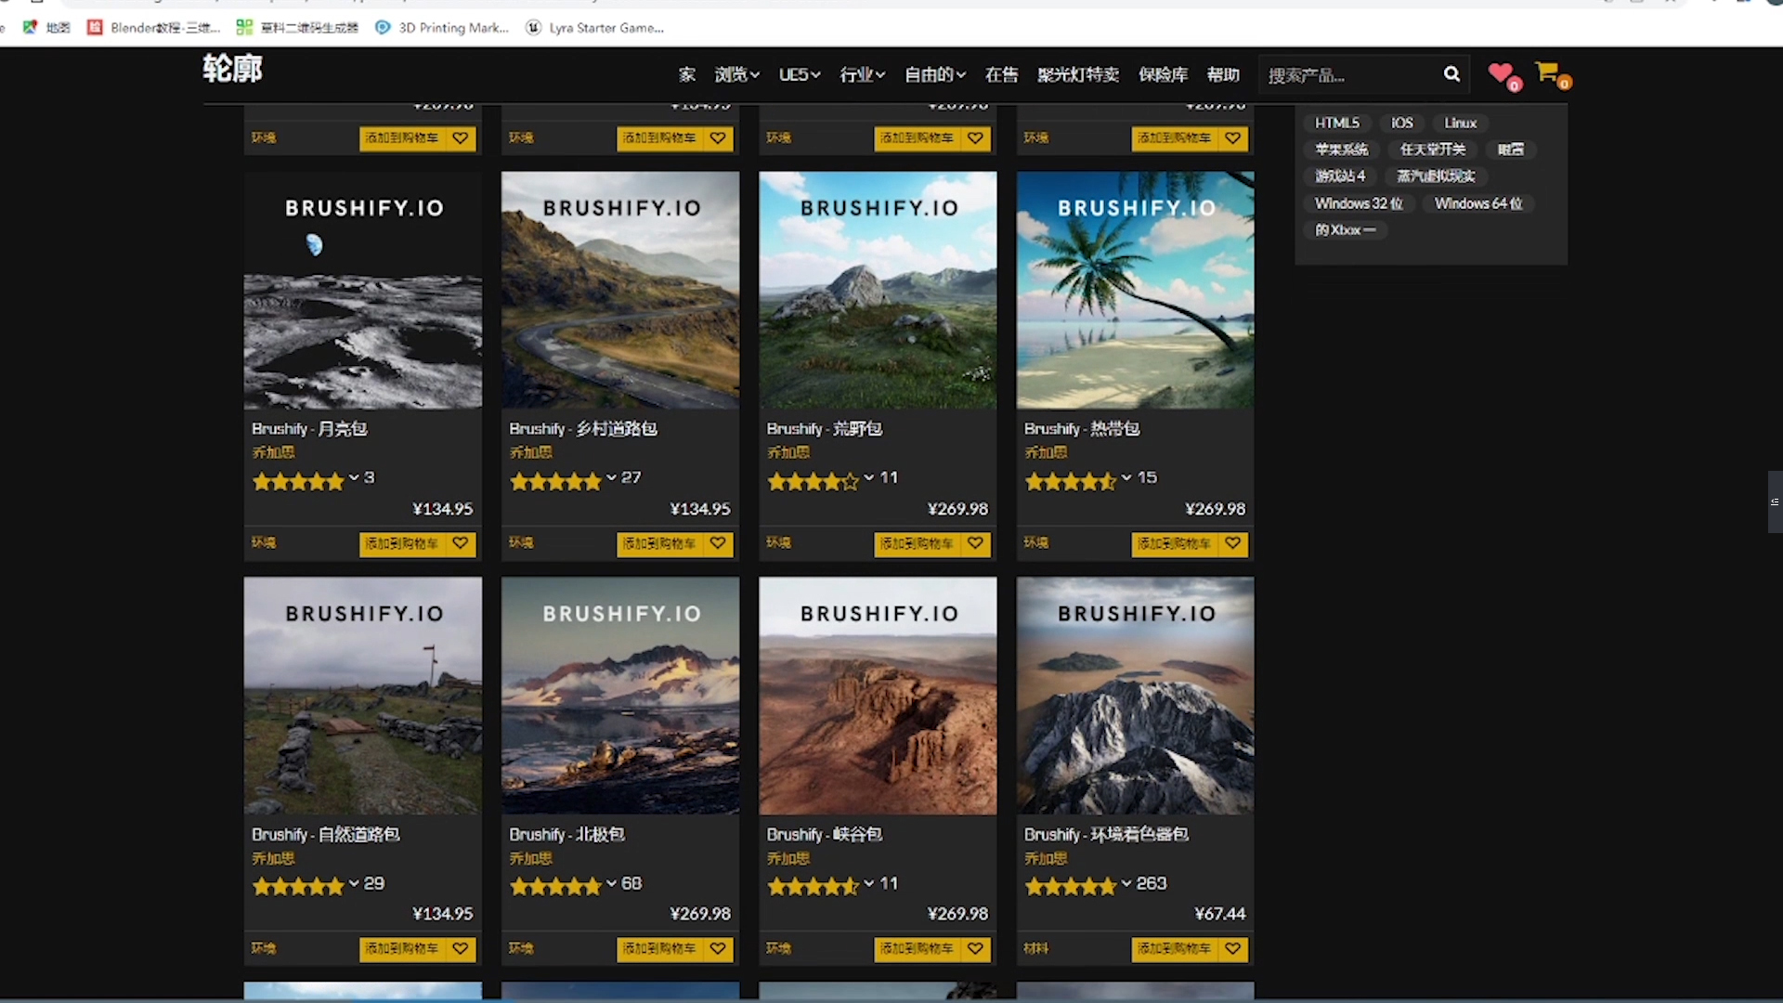The image size is (1783, 1003).
Task: Add Brushify 荒野包 to cart button
Action: [917, 543]
